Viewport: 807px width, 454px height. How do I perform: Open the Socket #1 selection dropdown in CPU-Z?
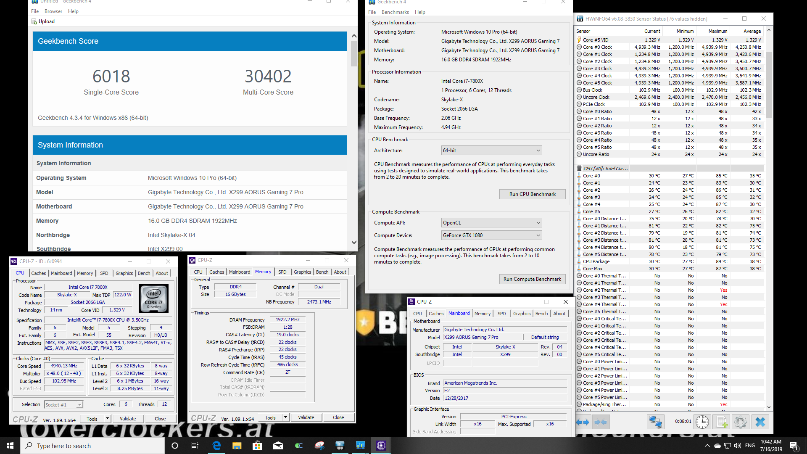63,405
